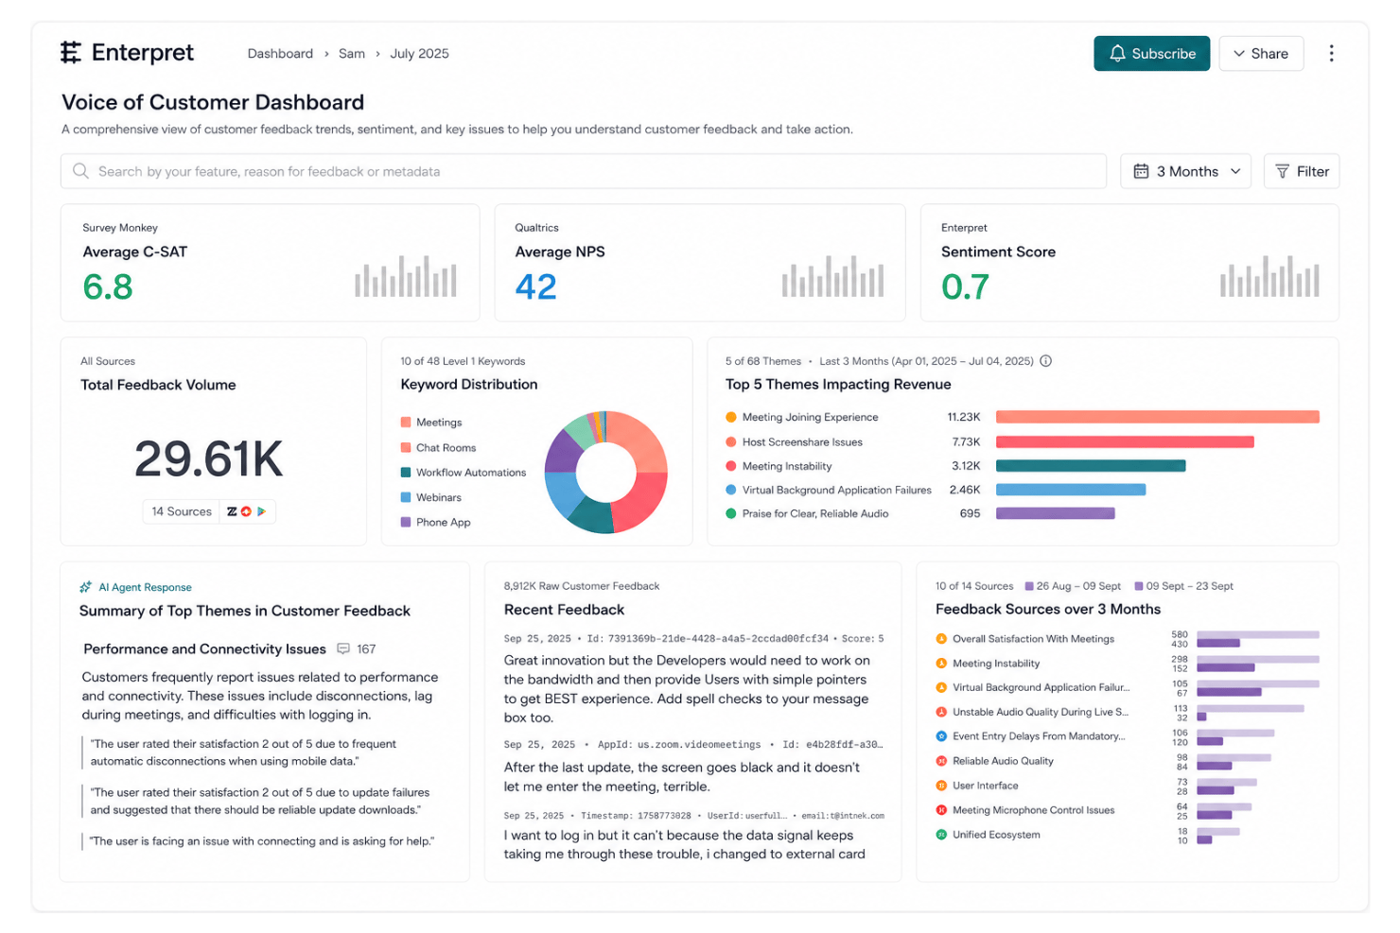
Task: Open the three-dot more options menu
Action: [1331, 54]
